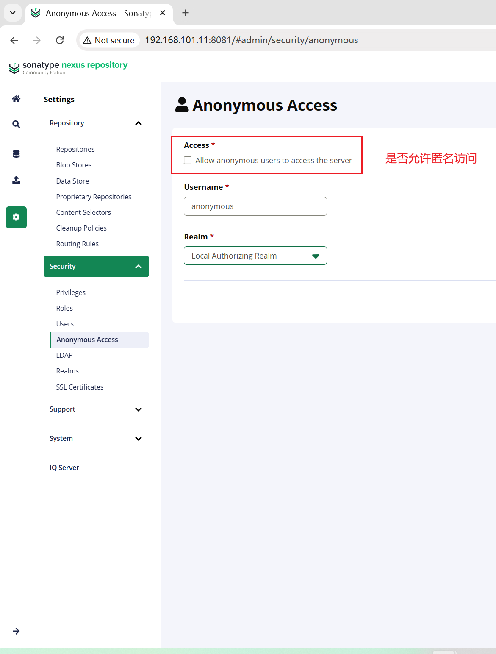Select Anonymous Access menu item
Screen dimensions: 496x654
[100, 340]
